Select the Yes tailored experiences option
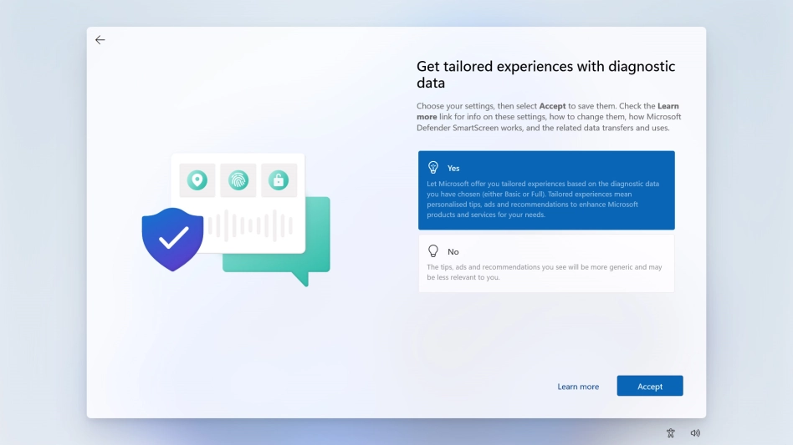Screen dimensions: 793x445 [x=546, y=190]
